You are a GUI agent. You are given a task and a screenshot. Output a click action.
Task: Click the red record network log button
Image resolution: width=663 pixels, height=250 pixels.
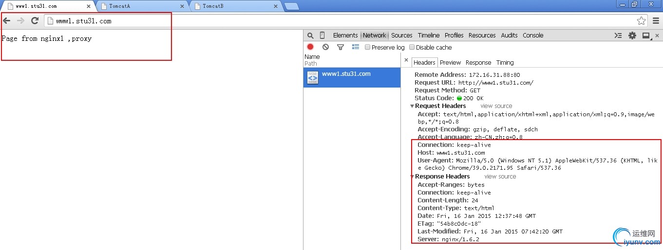(310, 47)
